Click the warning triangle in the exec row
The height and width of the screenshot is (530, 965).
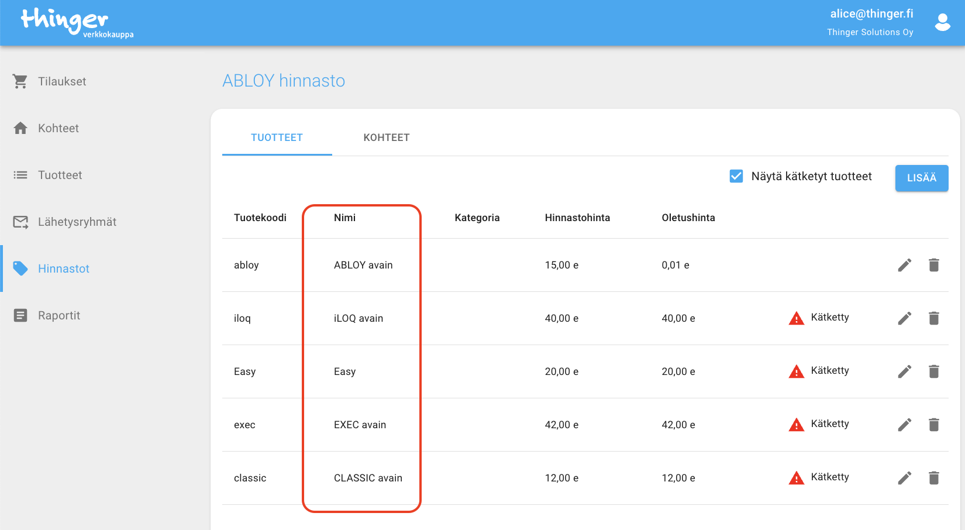797,425
